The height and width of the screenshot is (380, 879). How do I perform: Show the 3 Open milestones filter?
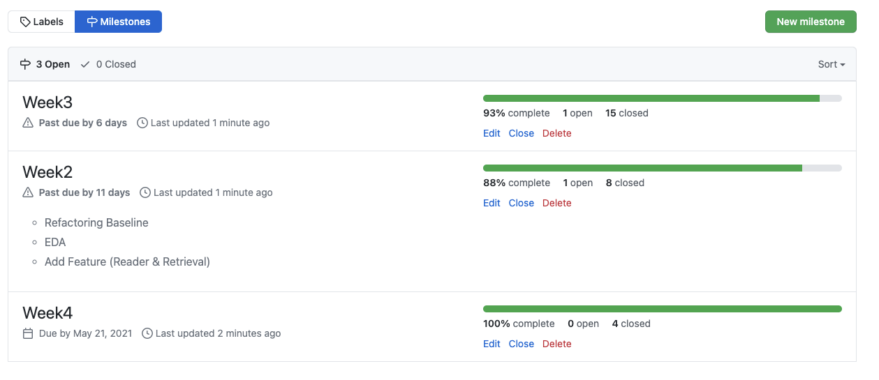45,64
